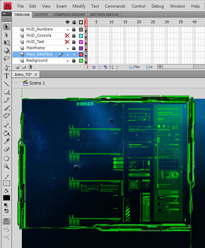Open the Compiler Errors tab

pos(69,15)
